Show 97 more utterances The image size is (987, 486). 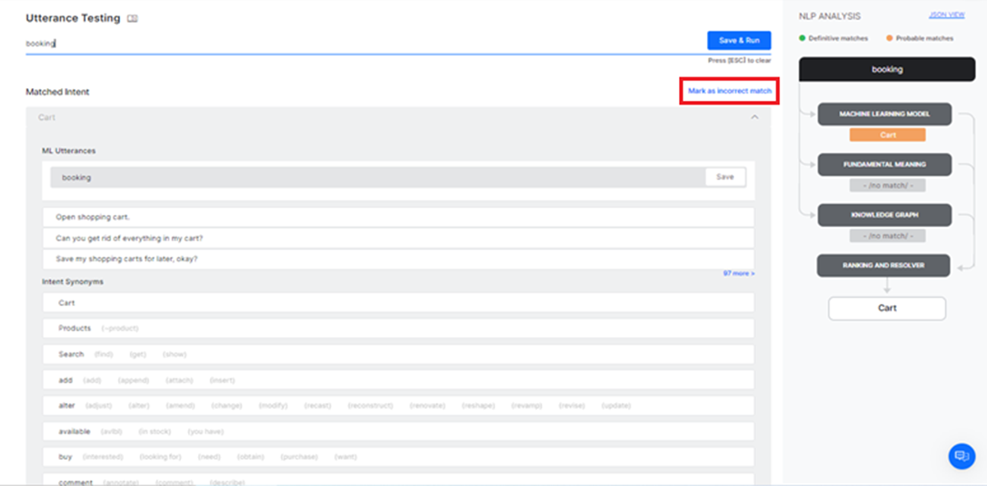click(x=738, y=273)
